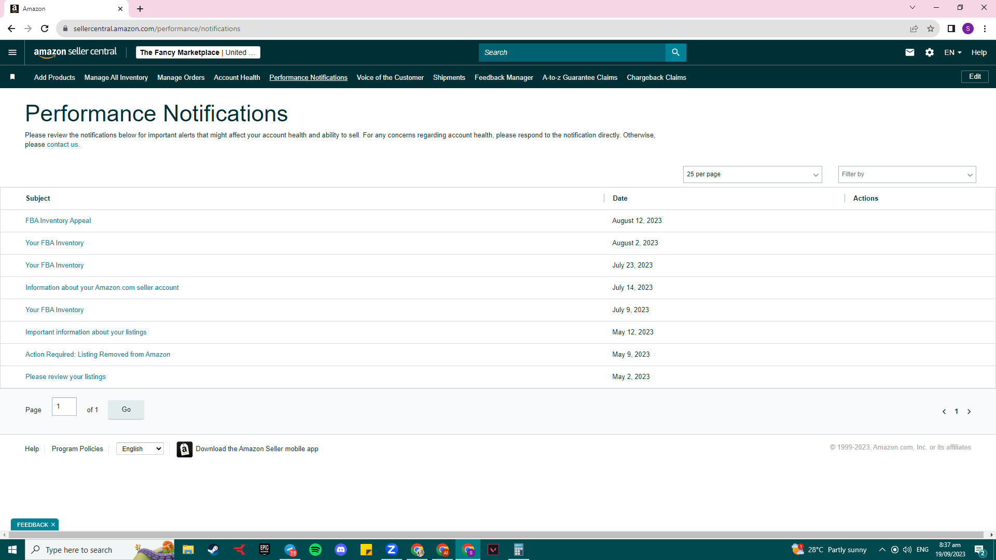996x560 pixels.
Task: Click the Amazon Seller Central logo
Action: [75, 52]
